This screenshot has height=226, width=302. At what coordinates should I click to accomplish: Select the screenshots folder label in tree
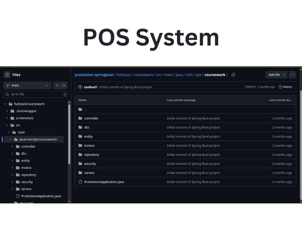click(25, 118)
